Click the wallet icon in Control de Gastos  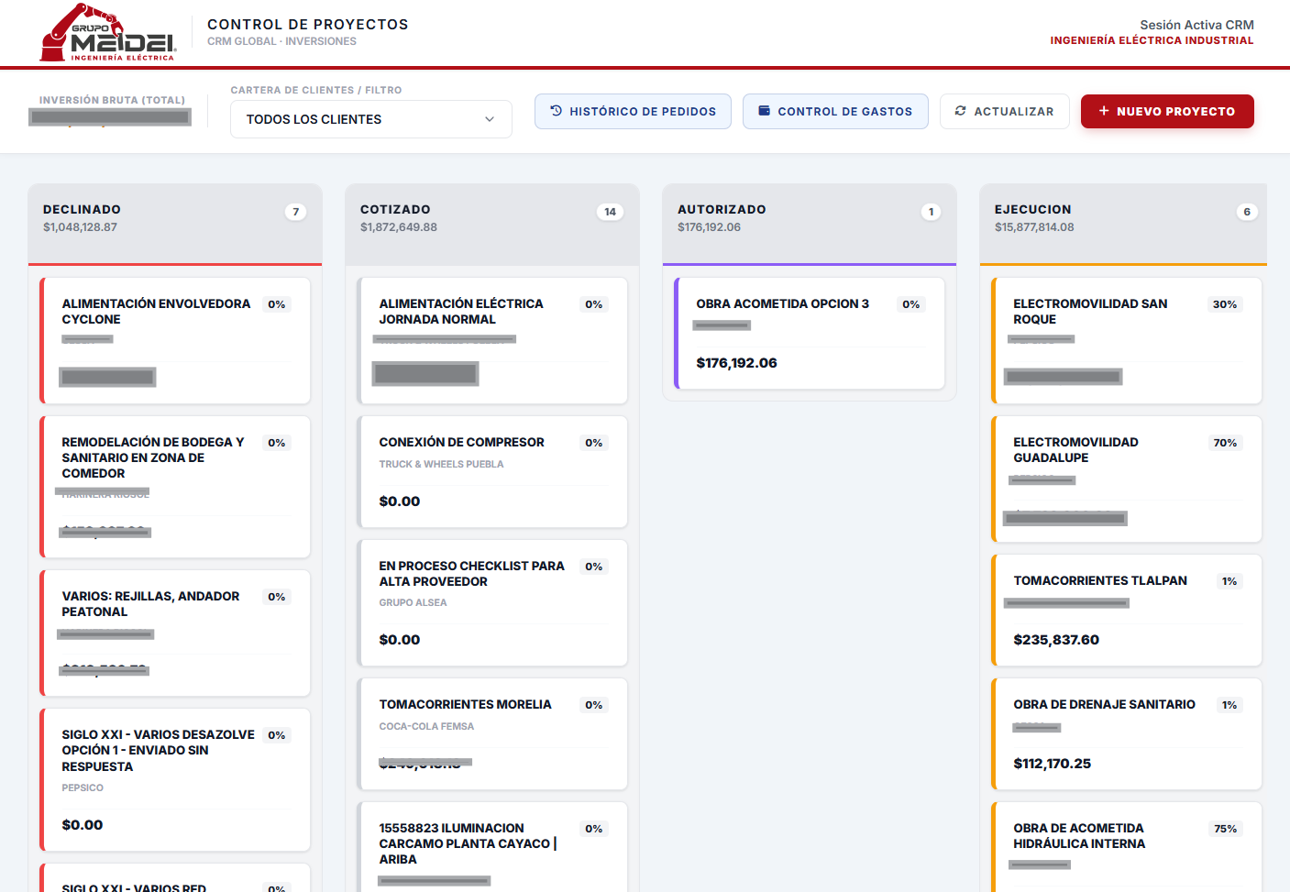point(764,111)
